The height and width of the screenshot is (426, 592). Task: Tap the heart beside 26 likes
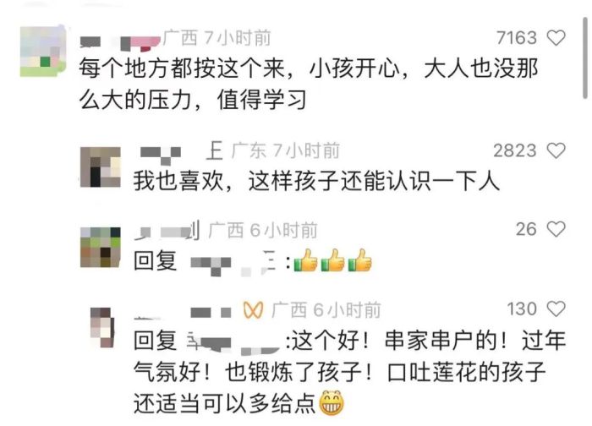[556, 229]
